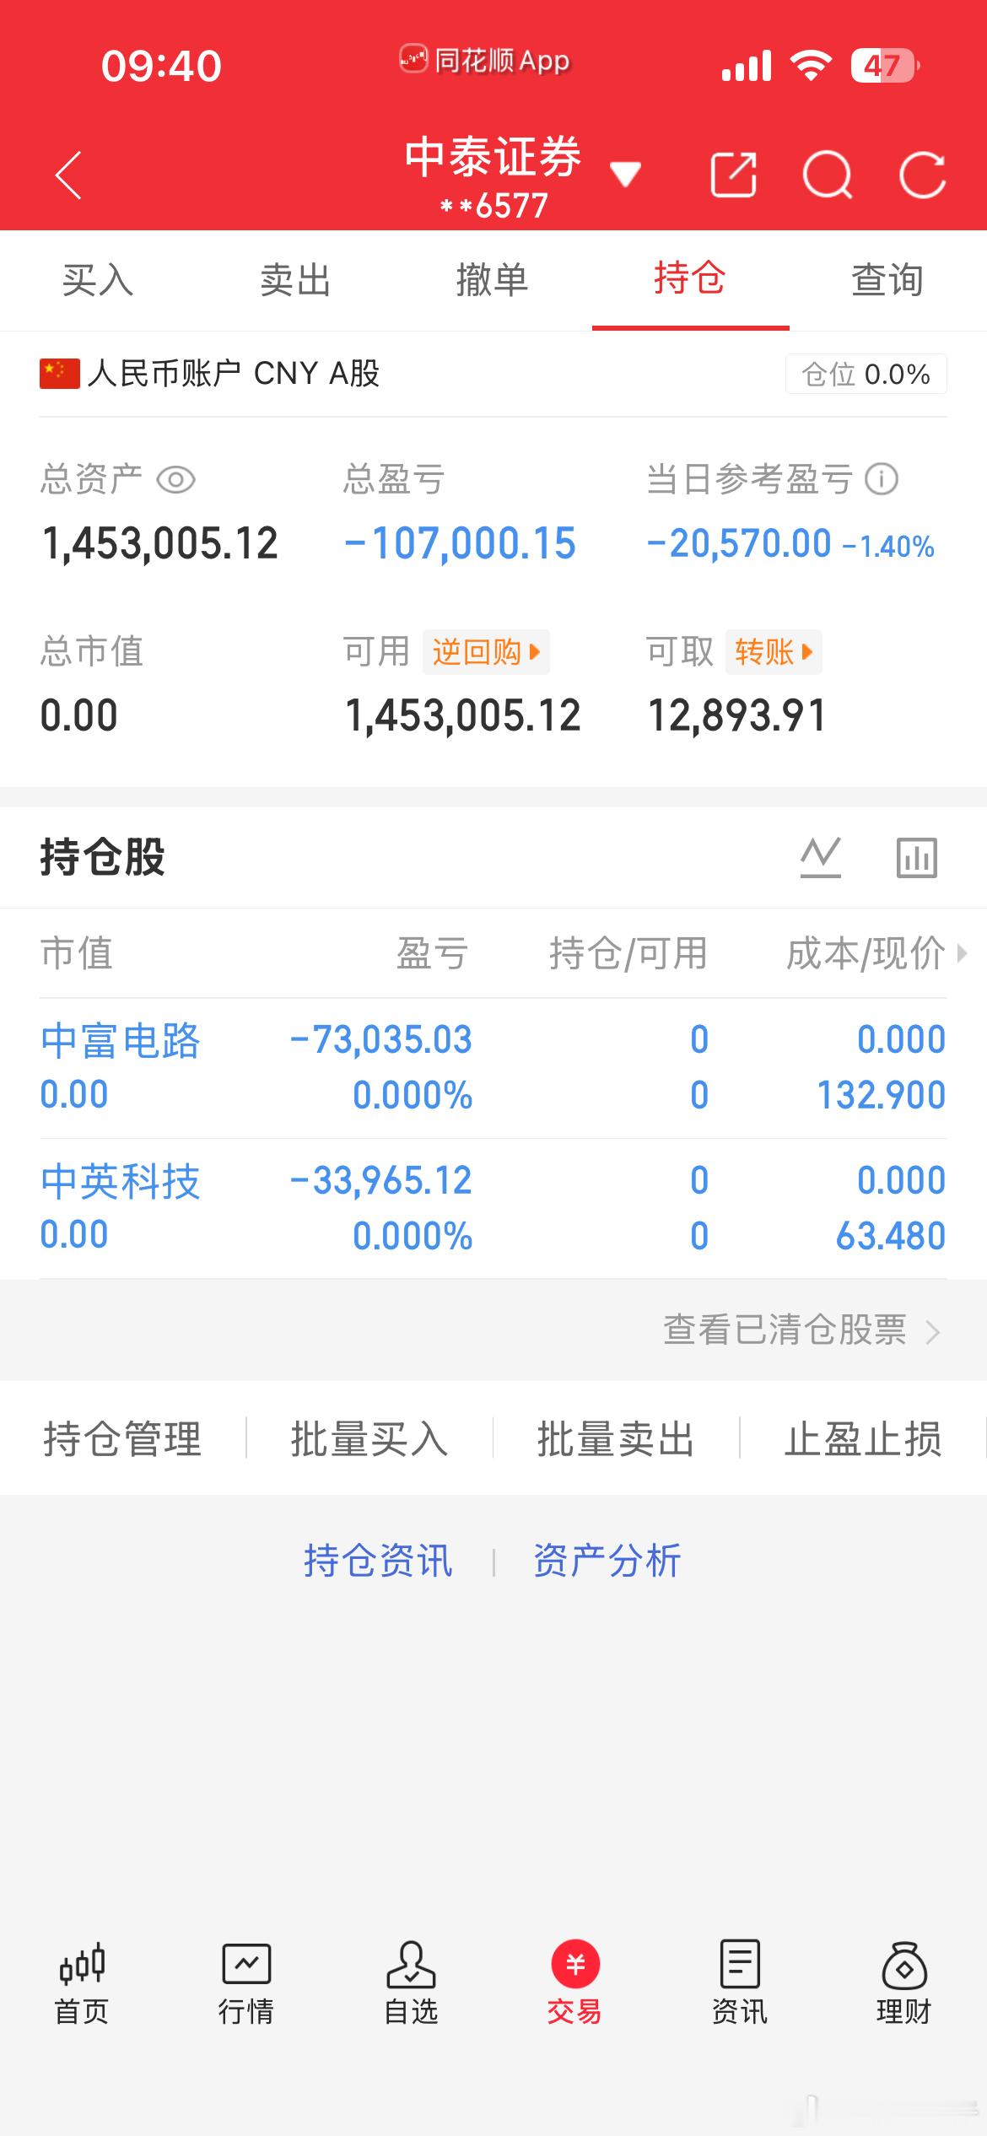Screen dimensions: 987x2136
Task: Tap total assets value 1,453,005.12 under 总资产
Action: pos(159,542)
